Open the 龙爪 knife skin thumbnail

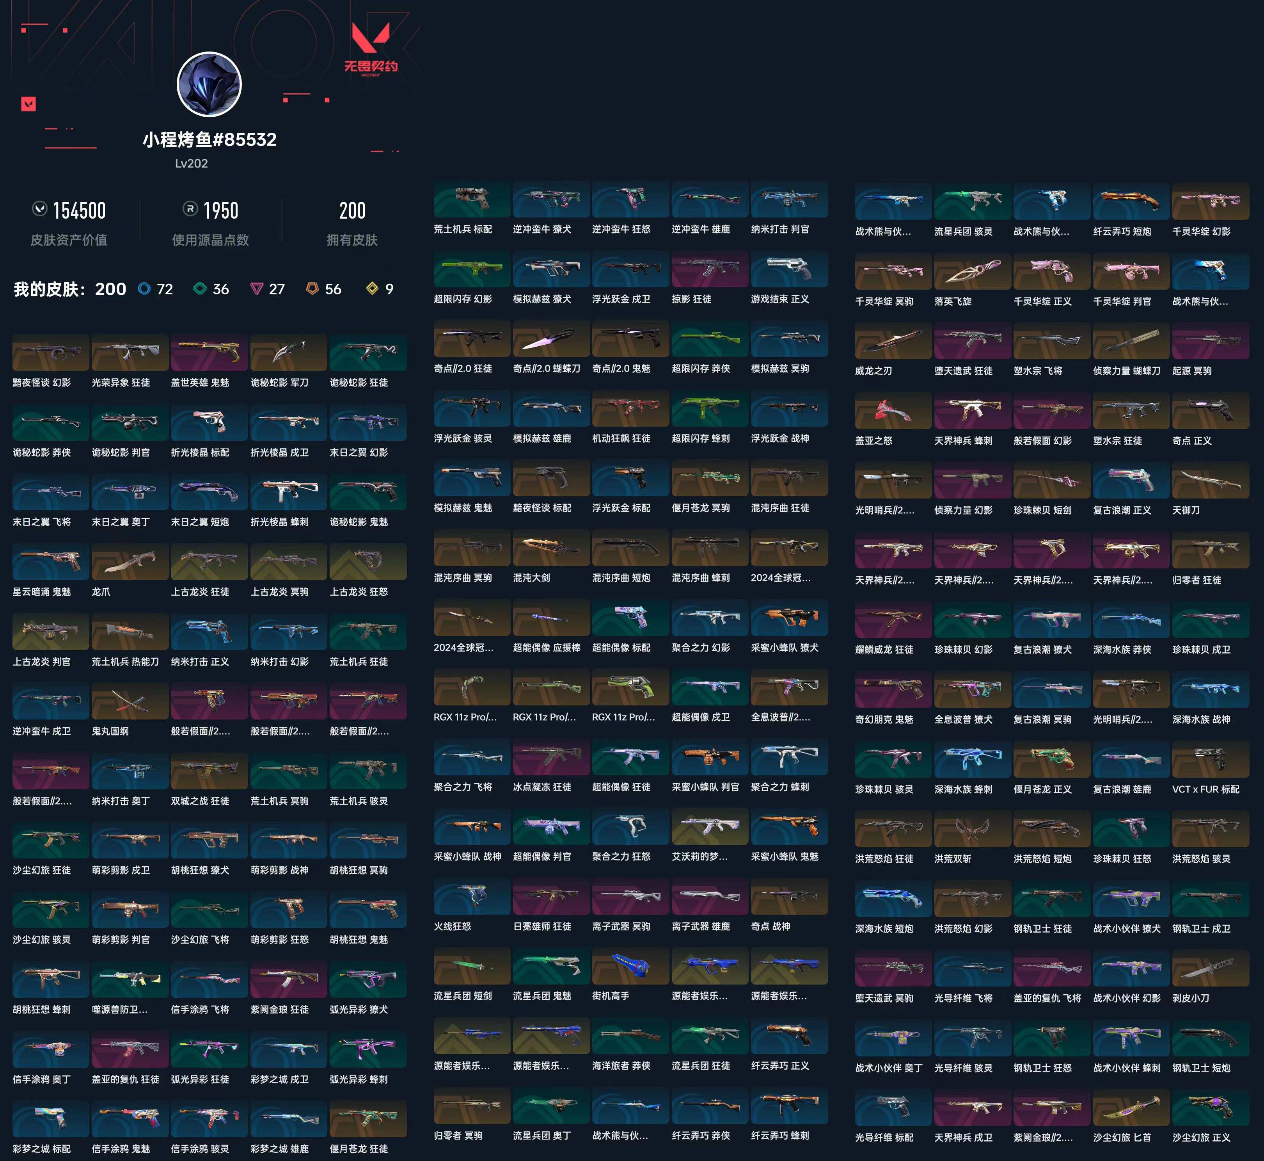pos(130,562)
